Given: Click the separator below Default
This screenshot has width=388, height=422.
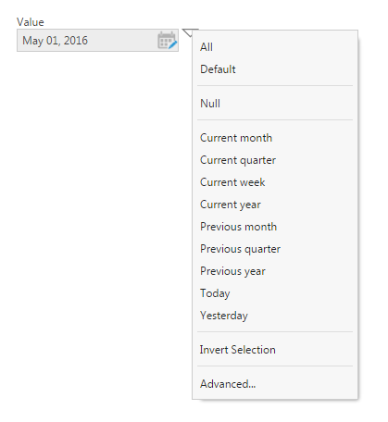Looking at the screenshot, I should [x=275, y=85].
